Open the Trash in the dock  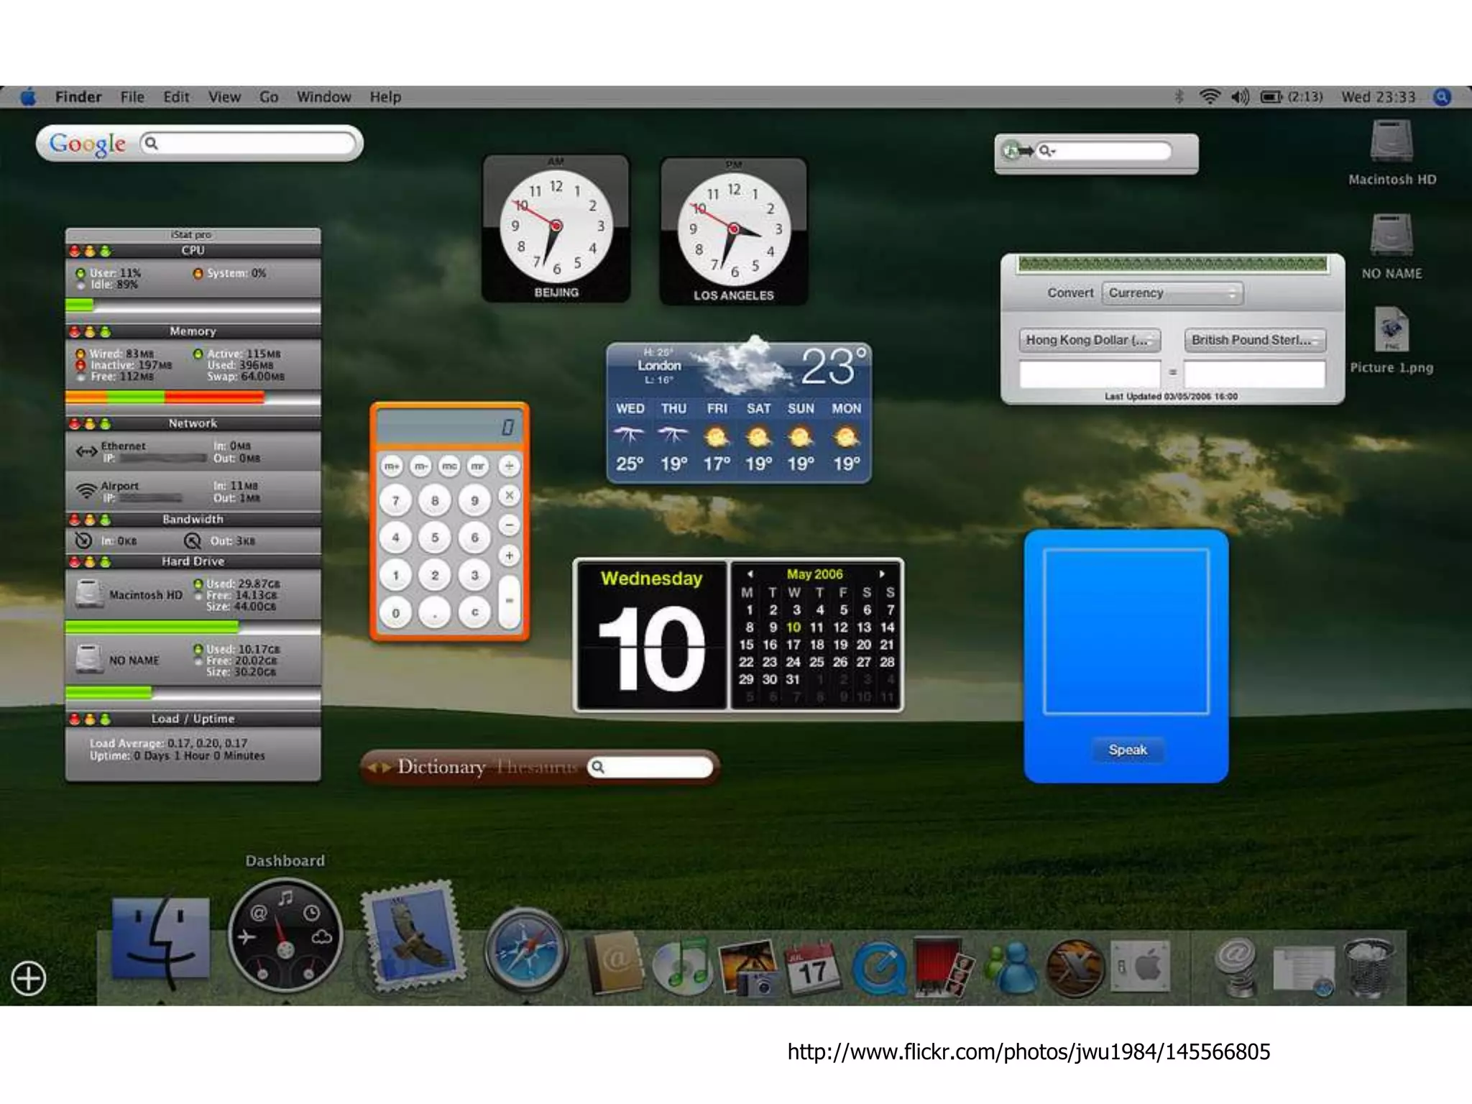(1368, 965)
